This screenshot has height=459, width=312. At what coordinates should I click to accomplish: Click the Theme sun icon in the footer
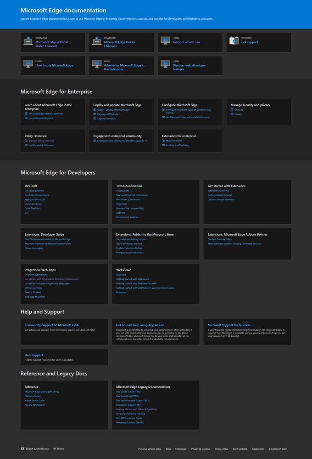click(x=55, y=449)
